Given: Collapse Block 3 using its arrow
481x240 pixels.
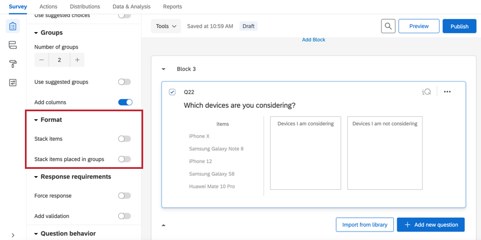Looking at the screenshot, I should point(164,69).
